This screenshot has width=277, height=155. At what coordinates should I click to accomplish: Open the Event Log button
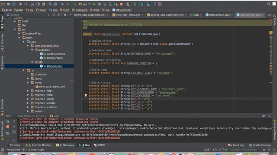236,145
